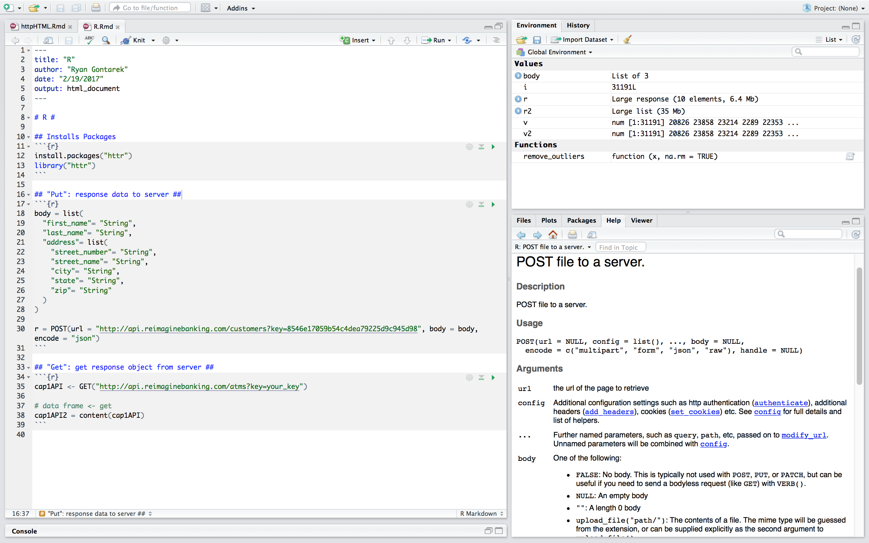Run the current chunk on line 17
Viewport: 869px width, 543px height.
tap(493, 204)
